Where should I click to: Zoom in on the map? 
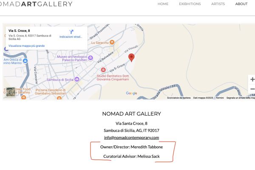(252, 79)
